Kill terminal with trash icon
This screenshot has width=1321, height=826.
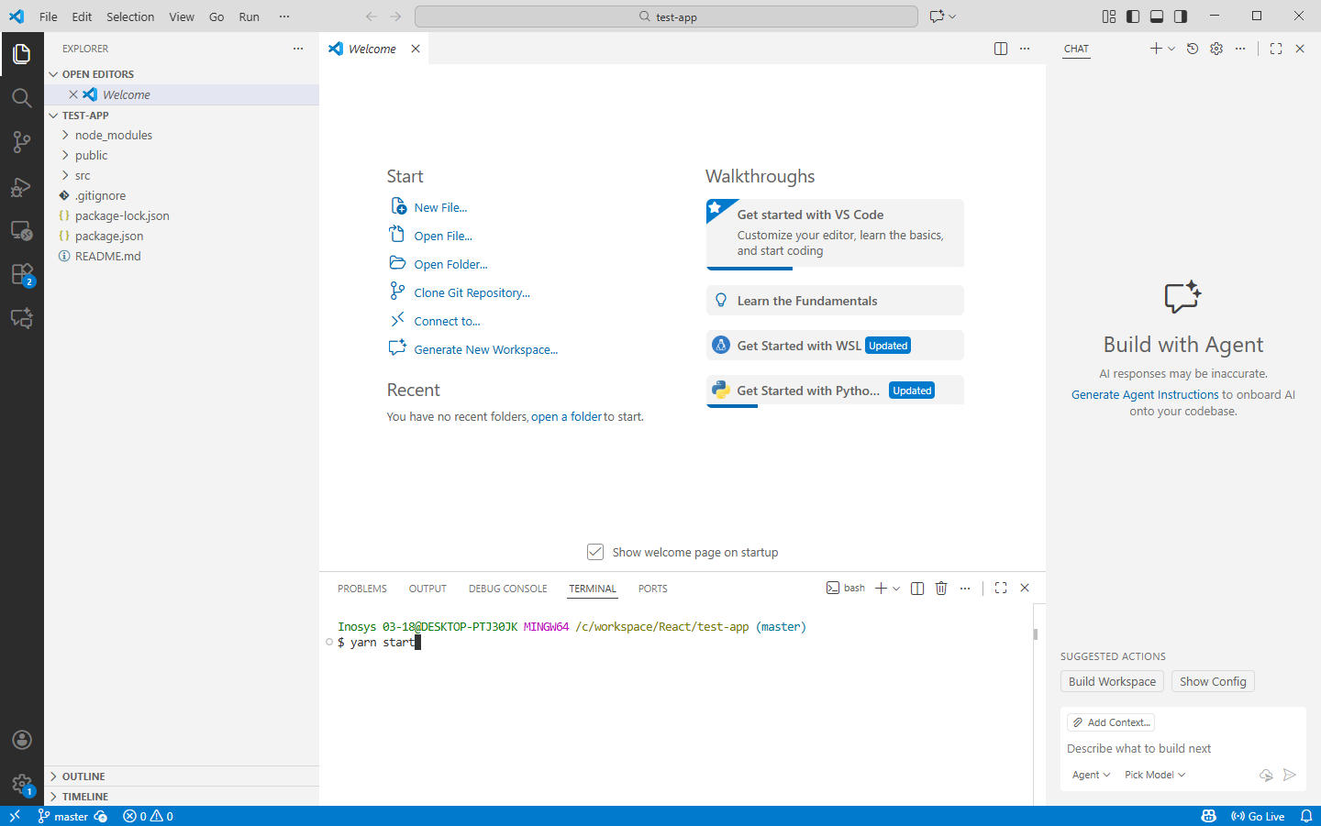coord(941,589)
